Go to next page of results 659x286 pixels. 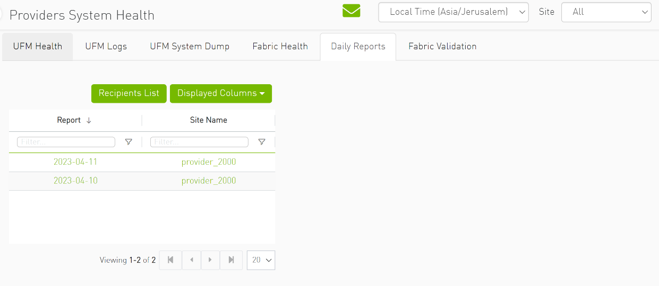(210, 260)
